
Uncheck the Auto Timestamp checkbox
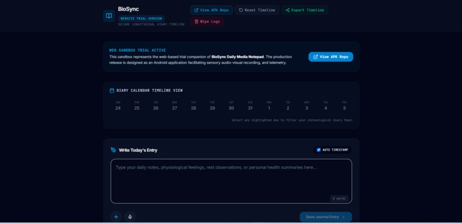pos(319,150)
